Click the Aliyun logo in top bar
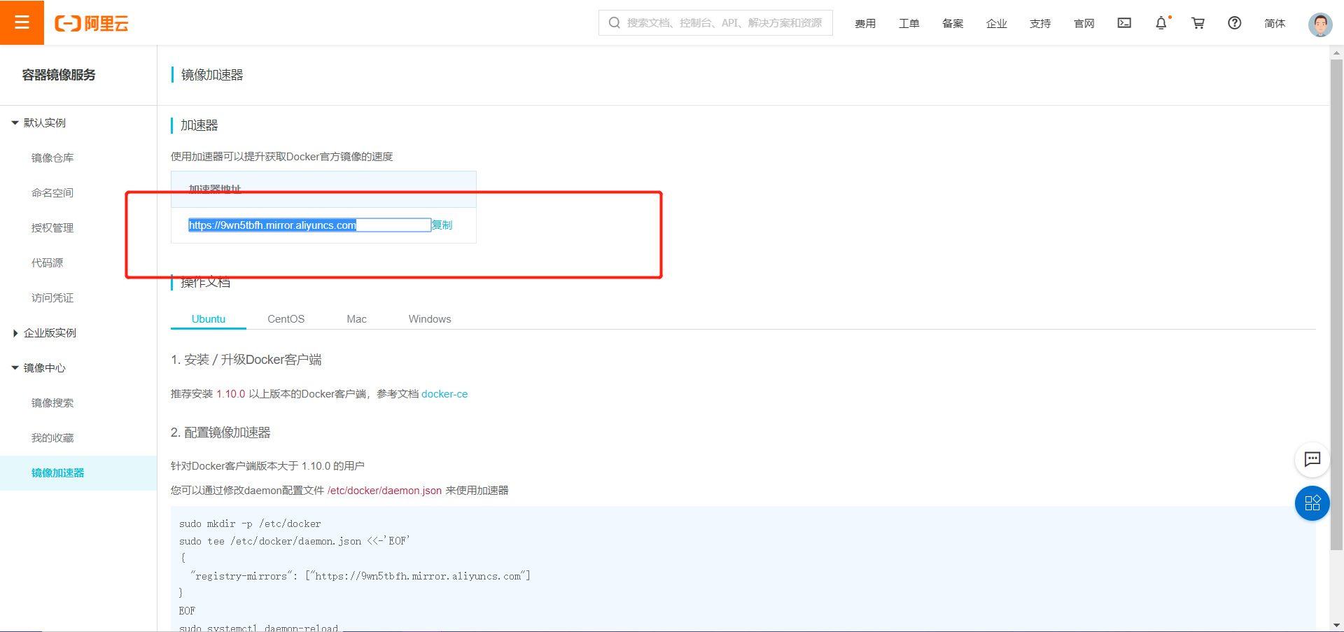The width and height of the screenshot is (1344, 632). (92, 22)
